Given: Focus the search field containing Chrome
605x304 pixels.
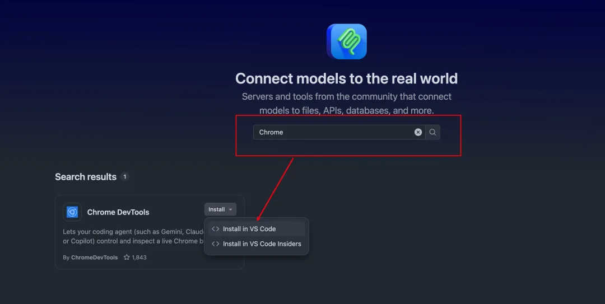Looking at the screenshot, I should 339,132.
